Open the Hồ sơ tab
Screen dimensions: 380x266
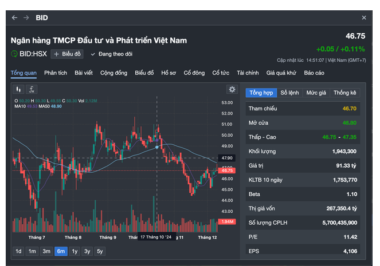[169, 73]
